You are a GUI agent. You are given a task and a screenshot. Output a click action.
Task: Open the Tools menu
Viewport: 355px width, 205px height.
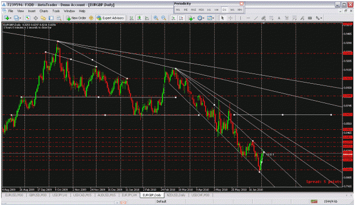tap(56, 11)
